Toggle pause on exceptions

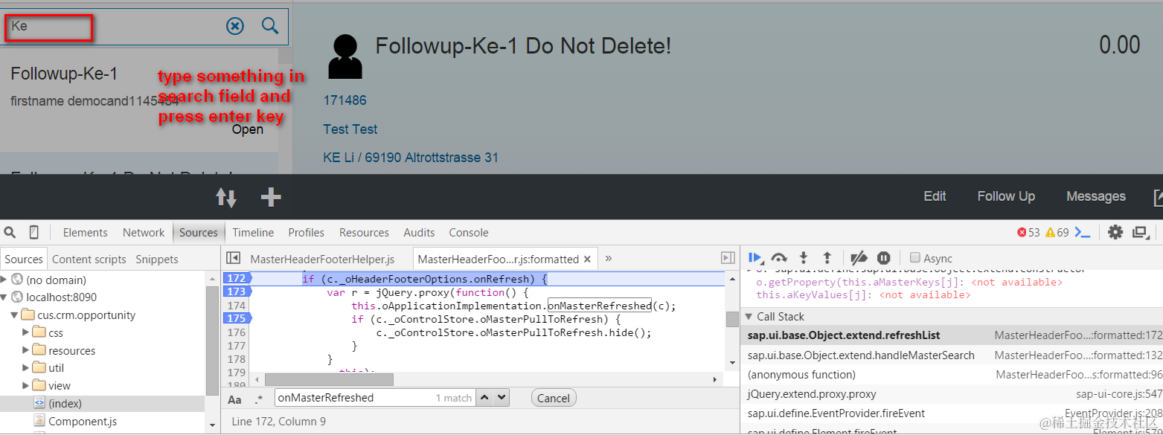tap(883, 258)
